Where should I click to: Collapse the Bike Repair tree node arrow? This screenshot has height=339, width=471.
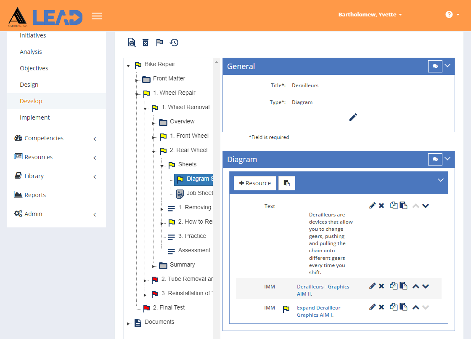(x=128, y=66)
